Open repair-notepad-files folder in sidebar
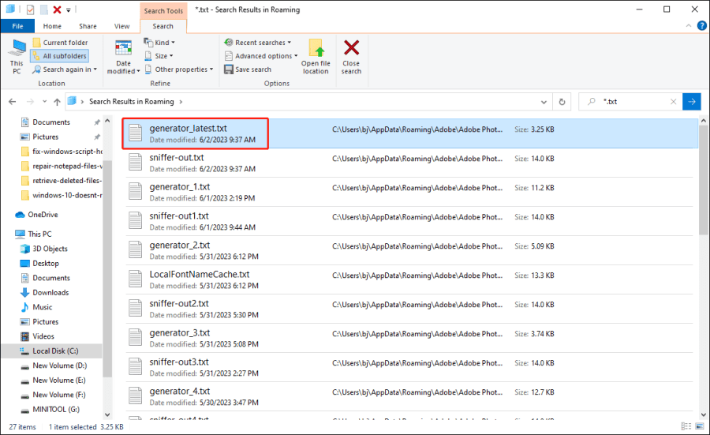Viewport: 710px width, 435px height. click(x=62, y=166)
